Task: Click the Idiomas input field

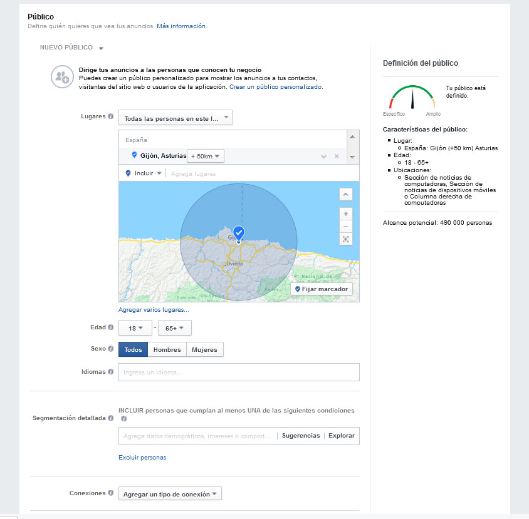Action: [239, 373]
